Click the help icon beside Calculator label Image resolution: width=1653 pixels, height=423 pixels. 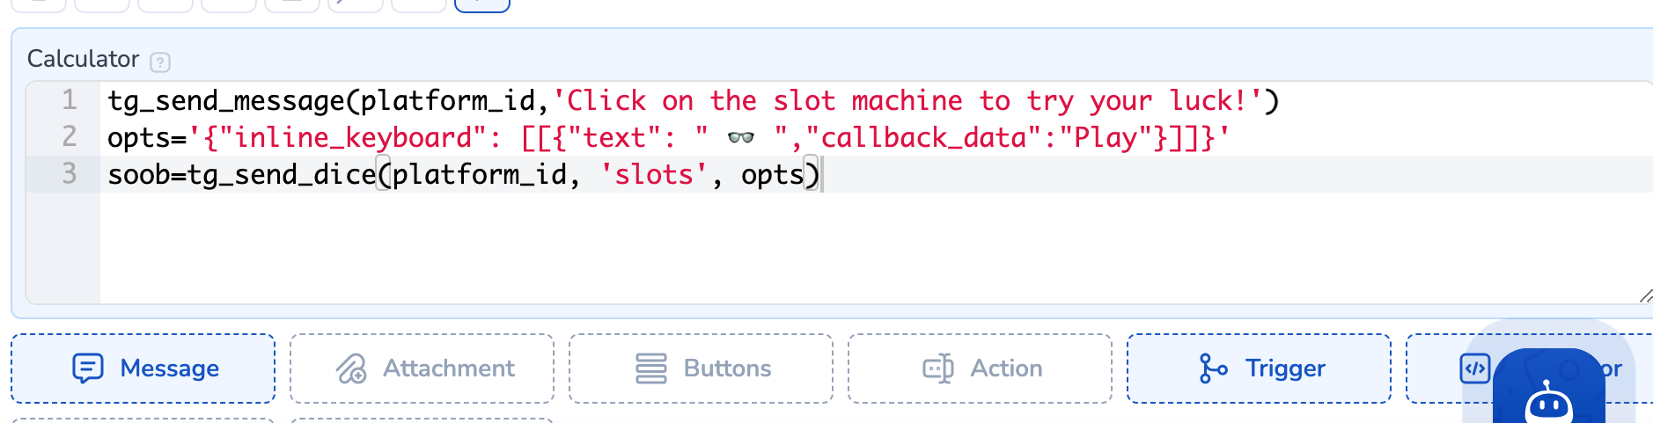[159, 62]
